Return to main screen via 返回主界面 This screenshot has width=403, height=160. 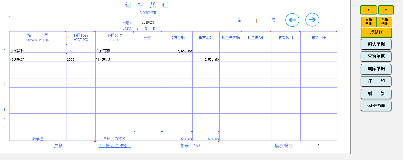(376, 106)
